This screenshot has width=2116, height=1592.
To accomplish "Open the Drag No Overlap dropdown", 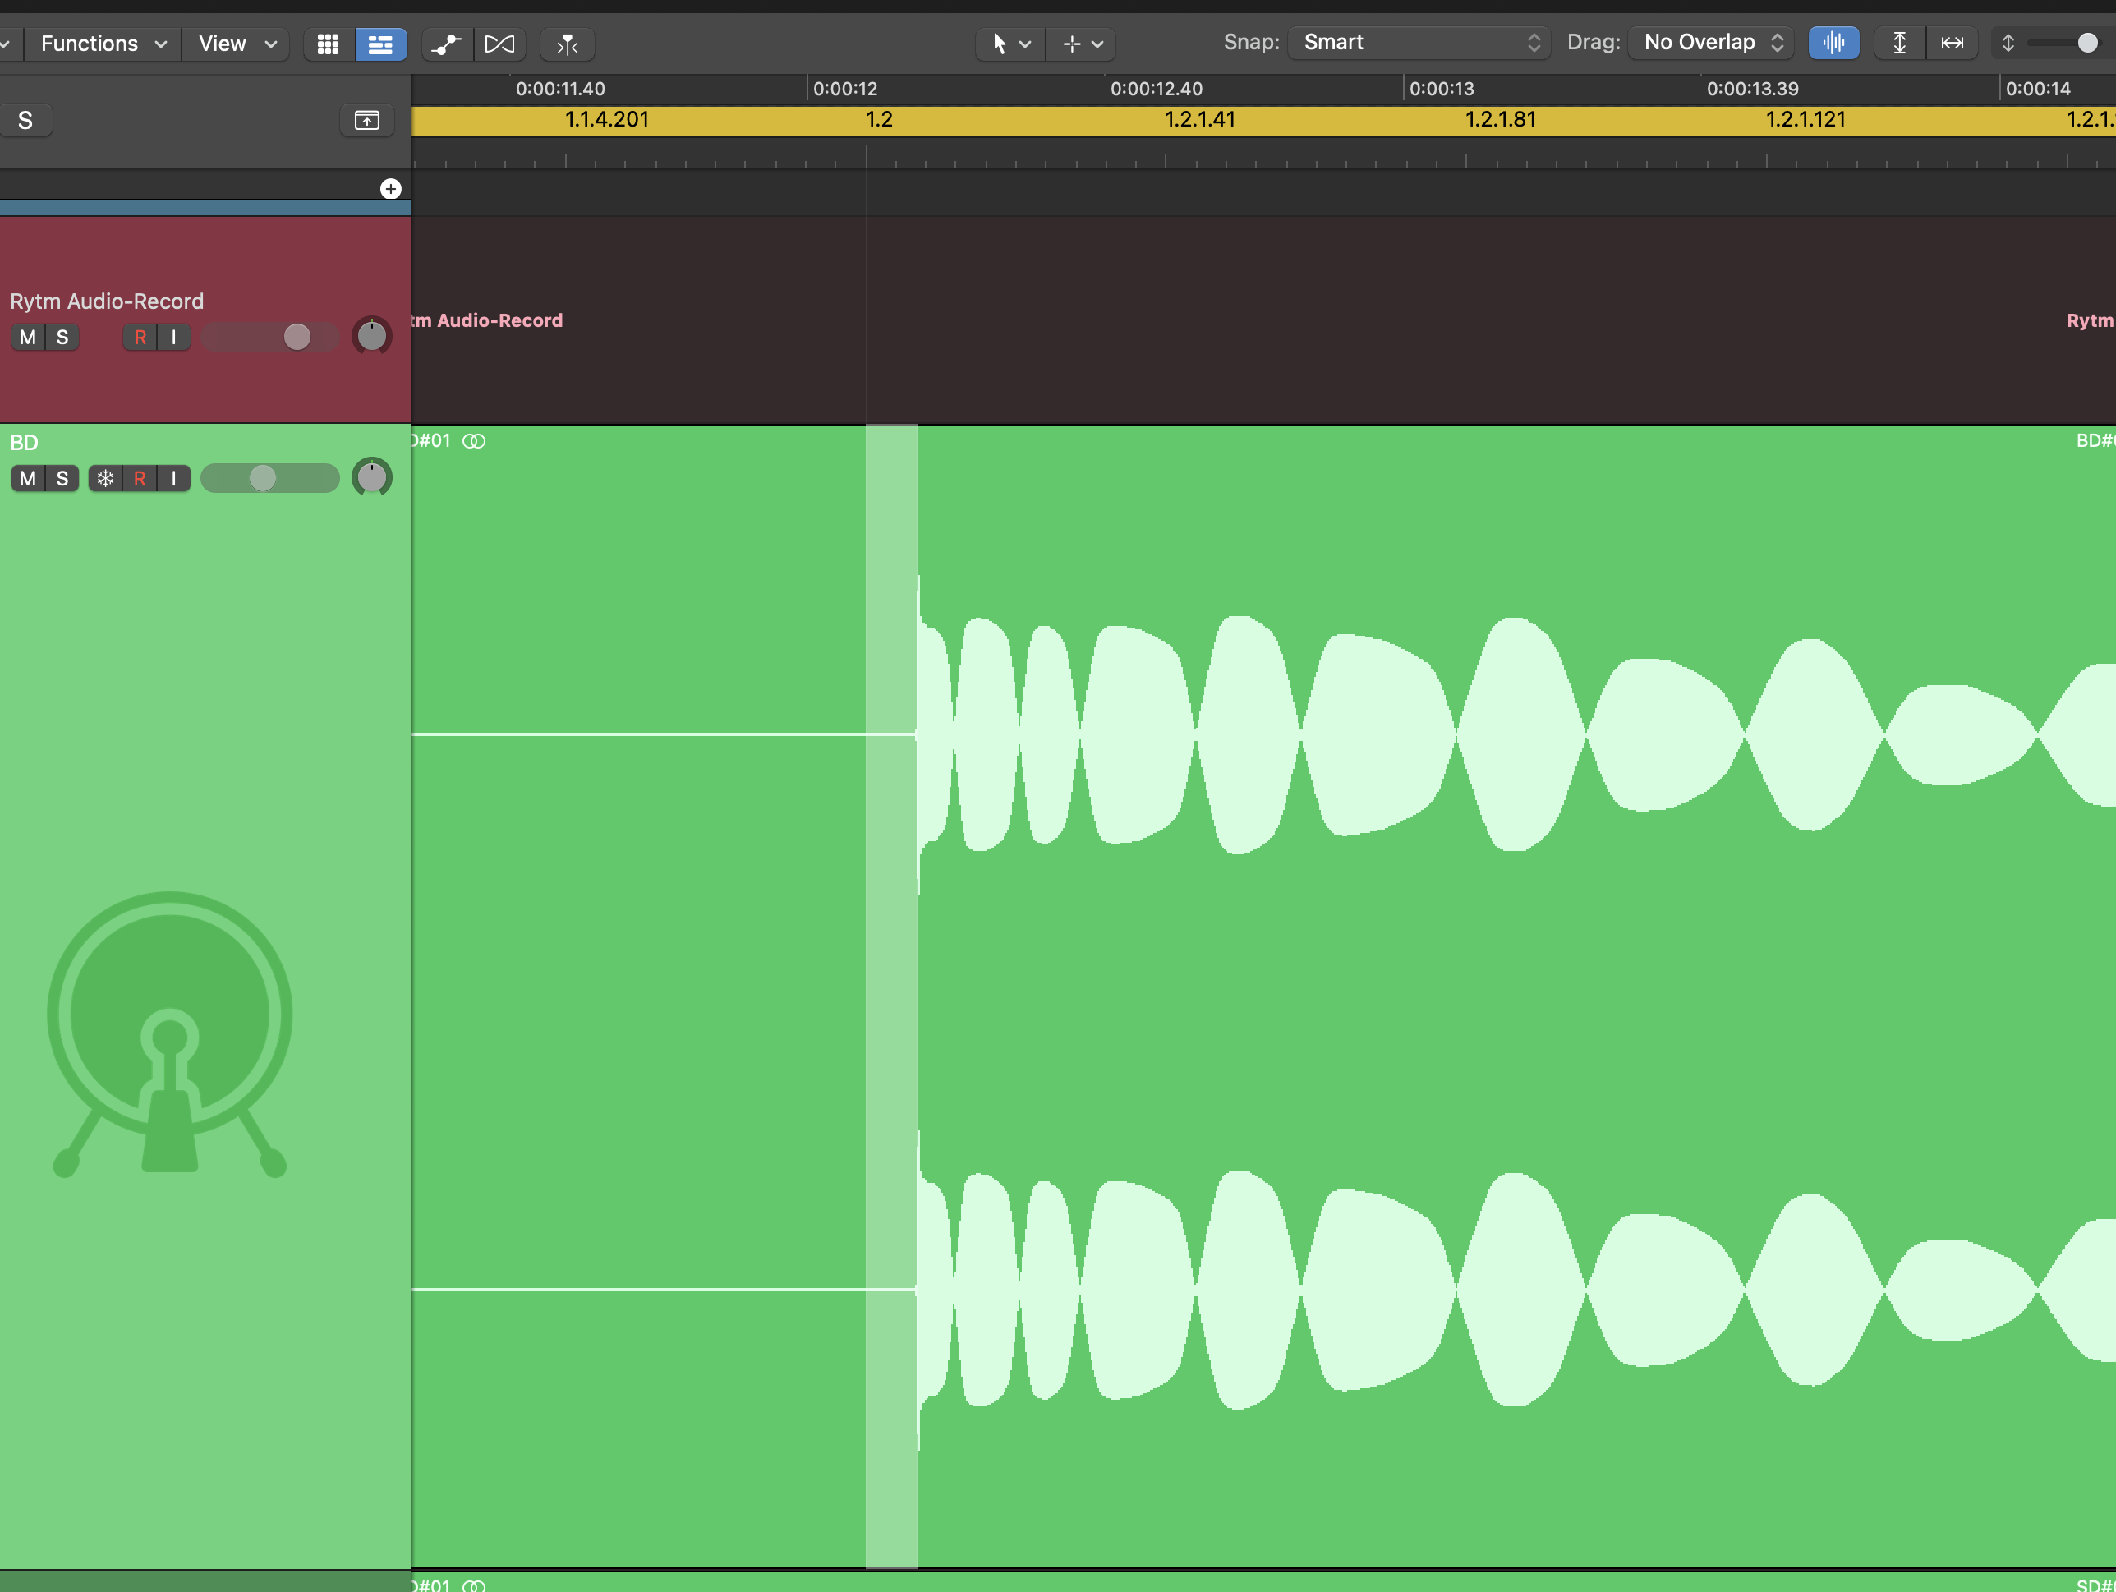I will pos(1713,43).
